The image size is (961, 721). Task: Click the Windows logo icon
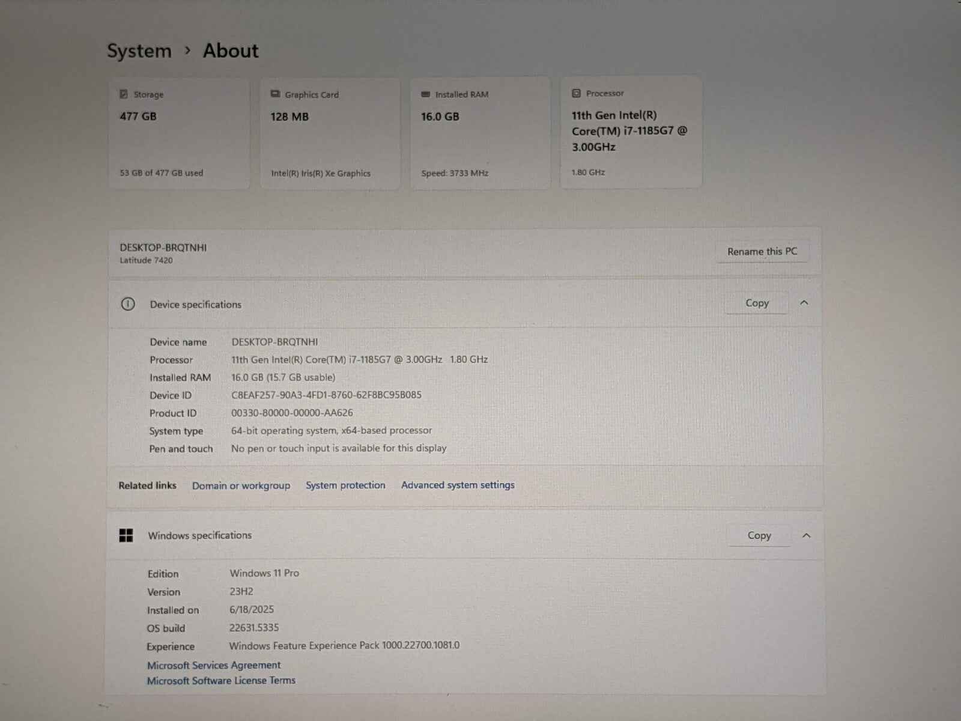(126, 535)
